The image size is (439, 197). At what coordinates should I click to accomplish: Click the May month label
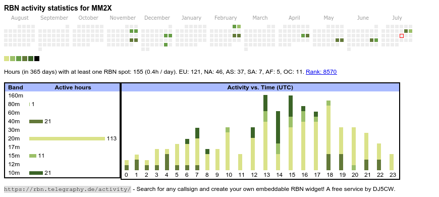(328, 18)
